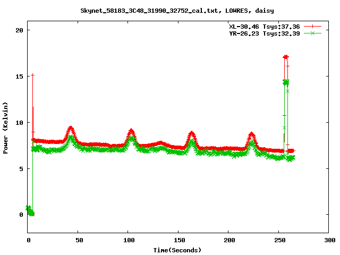Click the XL-30.46 Tsys:37.36 legend label
Screen dimensions: 340x255
[x=265, y=27]
